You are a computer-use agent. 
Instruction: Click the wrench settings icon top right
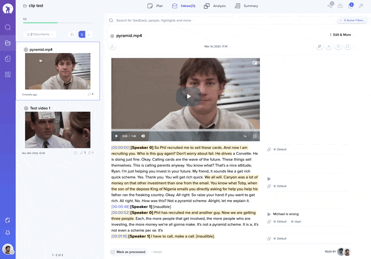[361, 6]
